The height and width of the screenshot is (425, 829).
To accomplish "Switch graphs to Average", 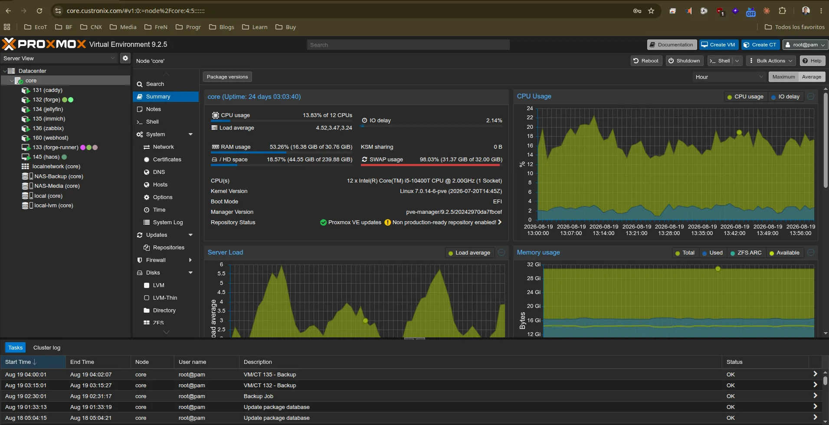I will coord(812,77).
